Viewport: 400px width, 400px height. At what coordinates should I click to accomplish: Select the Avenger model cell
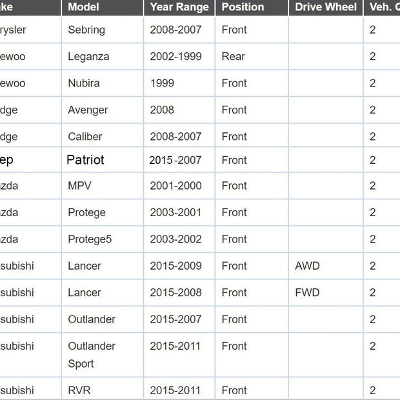point(103,110)
